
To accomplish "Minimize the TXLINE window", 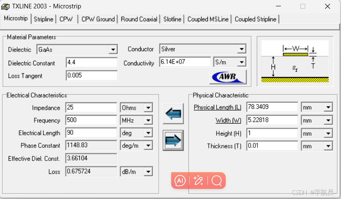I will pos(278,6).
